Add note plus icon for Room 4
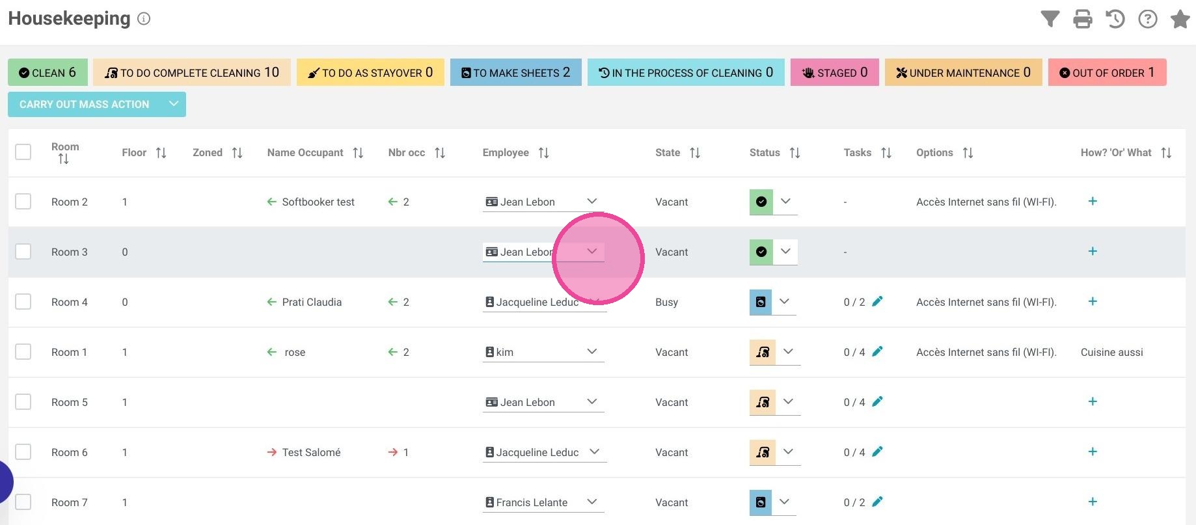 [1093, 301]
